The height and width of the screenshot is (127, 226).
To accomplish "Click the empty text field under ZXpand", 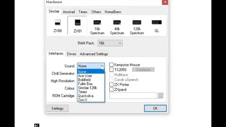I will [x=133, y=96].
